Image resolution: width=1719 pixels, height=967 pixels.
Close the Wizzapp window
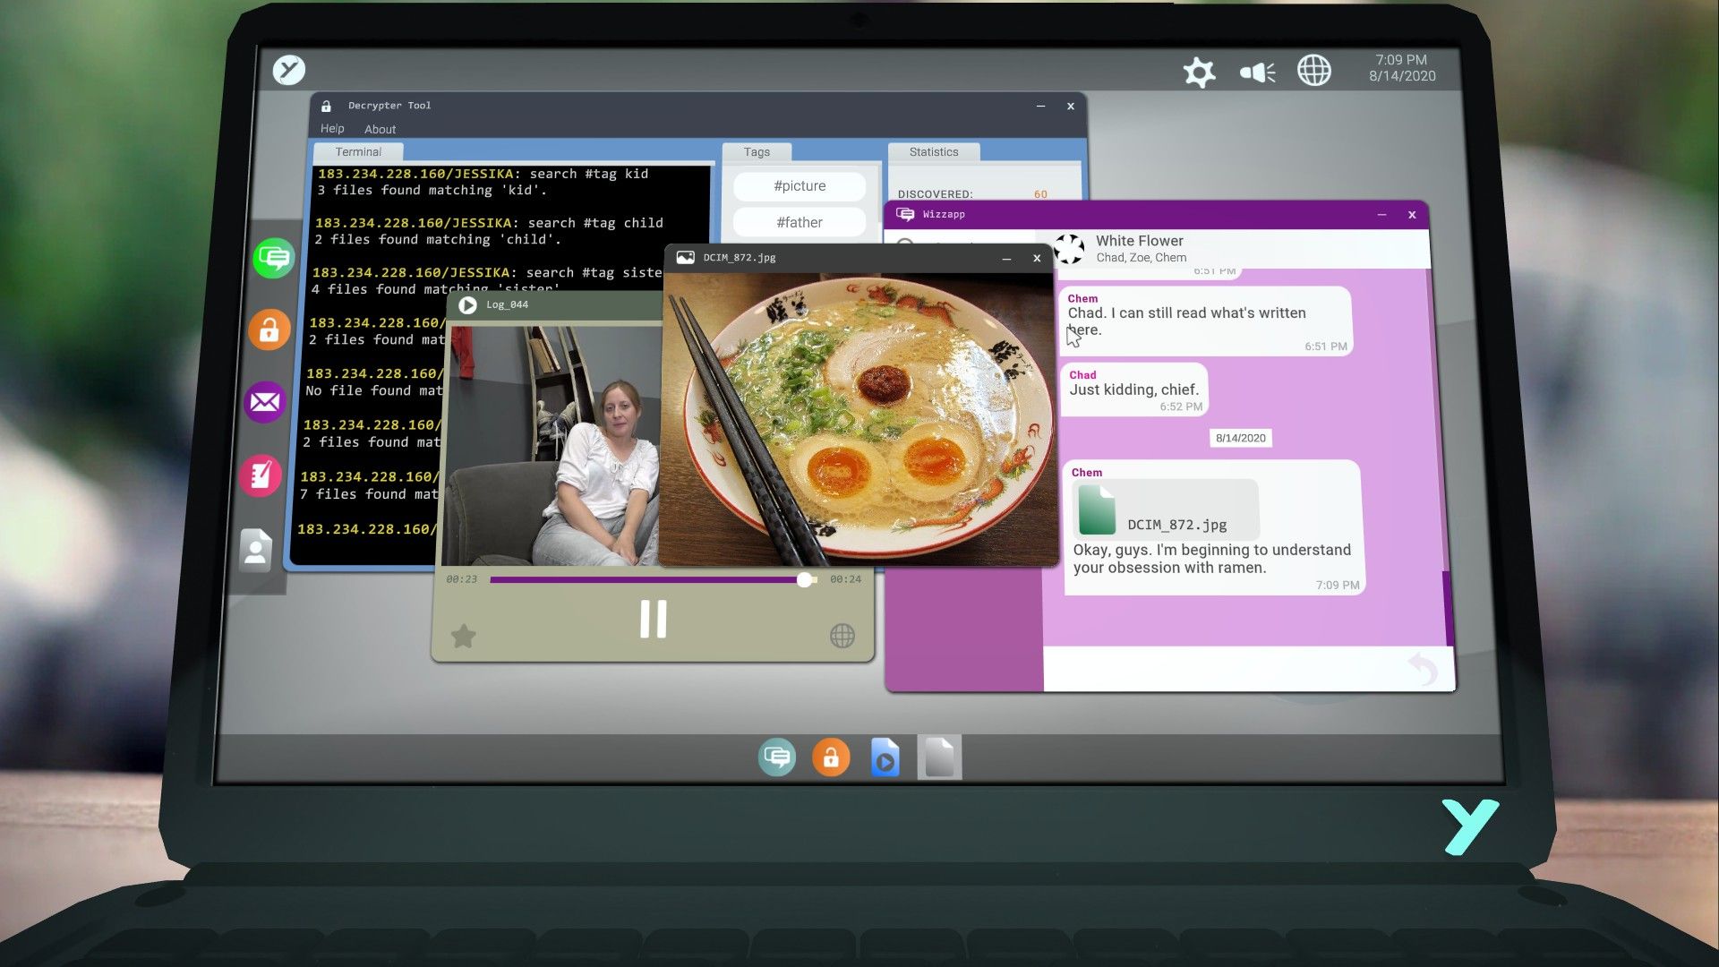click(x=1412, y=215)
